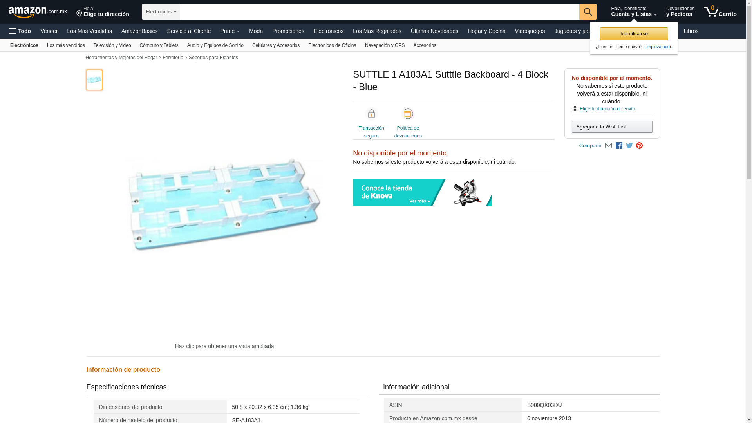The width and height of the screenshot is (752, 423).
Task: Share the product on Twitter
Action: [x=629, y=146]
